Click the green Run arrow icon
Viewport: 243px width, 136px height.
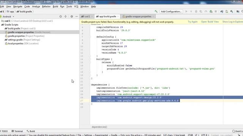coord(186,11)
